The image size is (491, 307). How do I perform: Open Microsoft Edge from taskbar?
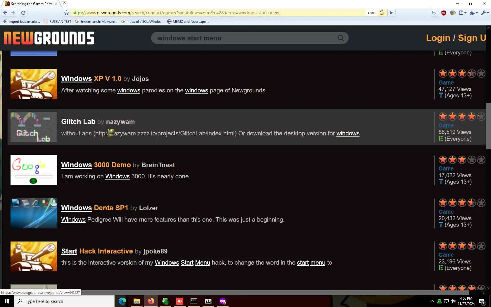[122, 301]
